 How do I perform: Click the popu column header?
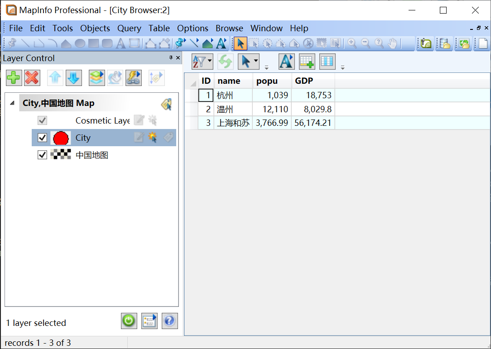point(272,81)
